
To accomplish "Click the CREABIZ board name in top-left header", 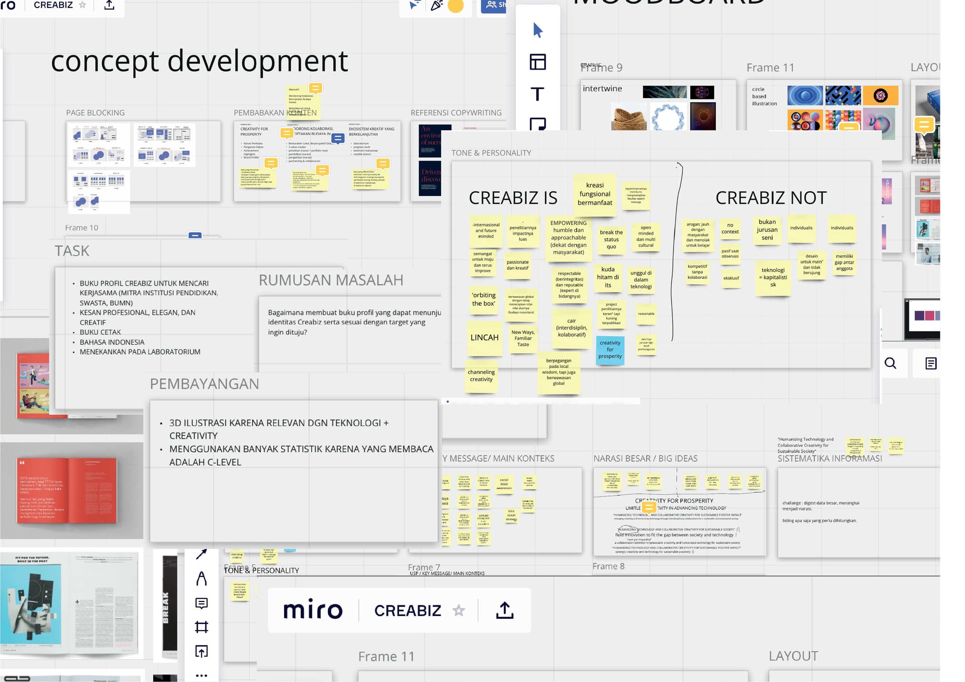I will tap(53, 5).
